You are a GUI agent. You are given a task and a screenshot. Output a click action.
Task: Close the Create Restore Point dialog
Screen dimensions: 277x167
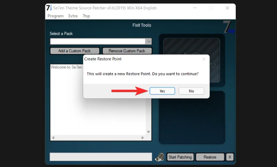point(204,59)
